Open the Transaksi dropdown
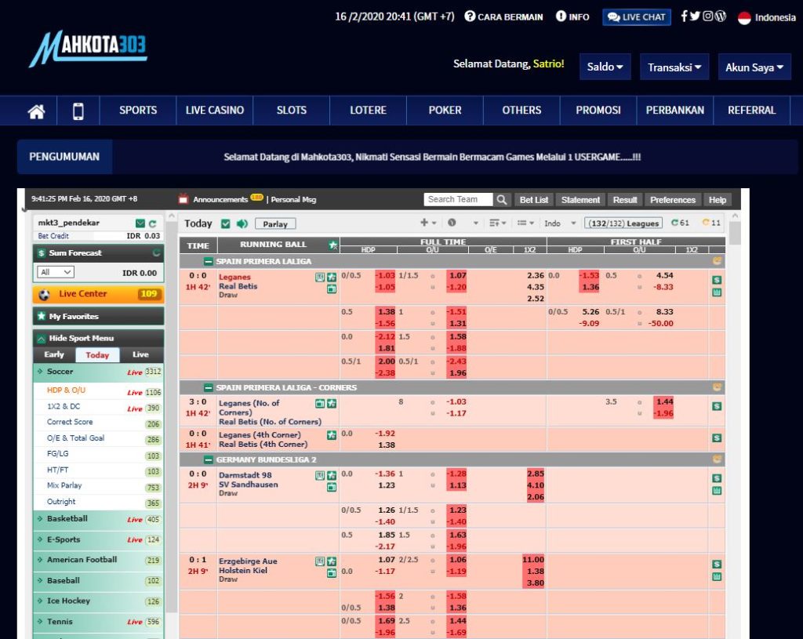 tap(674, 67)
